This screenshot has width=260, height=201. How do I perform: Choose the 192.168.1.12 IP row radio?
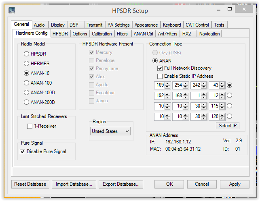click(229, 95)
